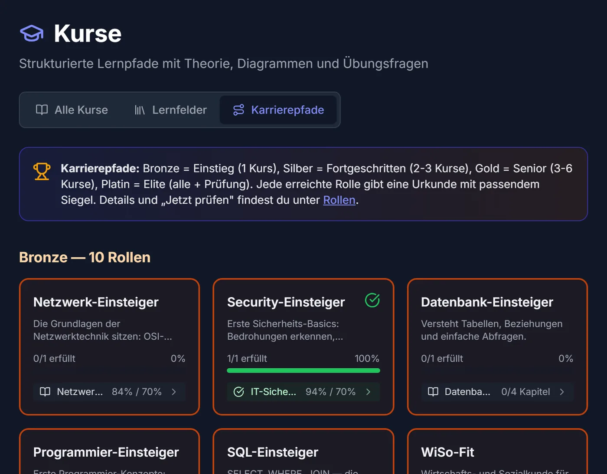Open the Datenba... 0/4 Kapitel course row
The image size is (607, 474).
click(497, 392)
